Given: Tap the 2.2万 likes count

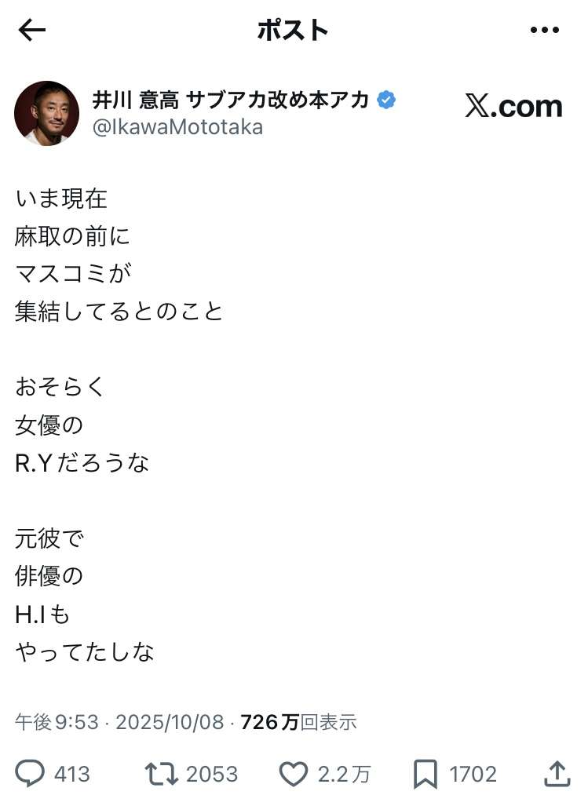Looking at the screenshot, I should (x=344, y=775).
